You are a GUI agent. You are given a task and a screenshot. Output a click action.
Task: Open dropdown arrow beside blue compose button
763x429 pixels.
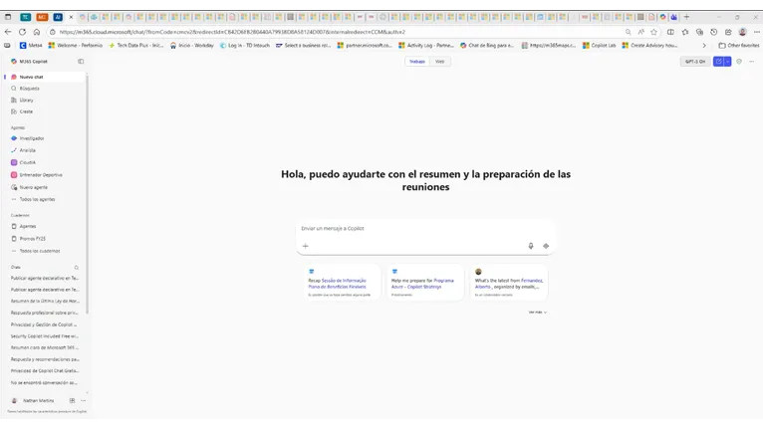tap(727, 62)
